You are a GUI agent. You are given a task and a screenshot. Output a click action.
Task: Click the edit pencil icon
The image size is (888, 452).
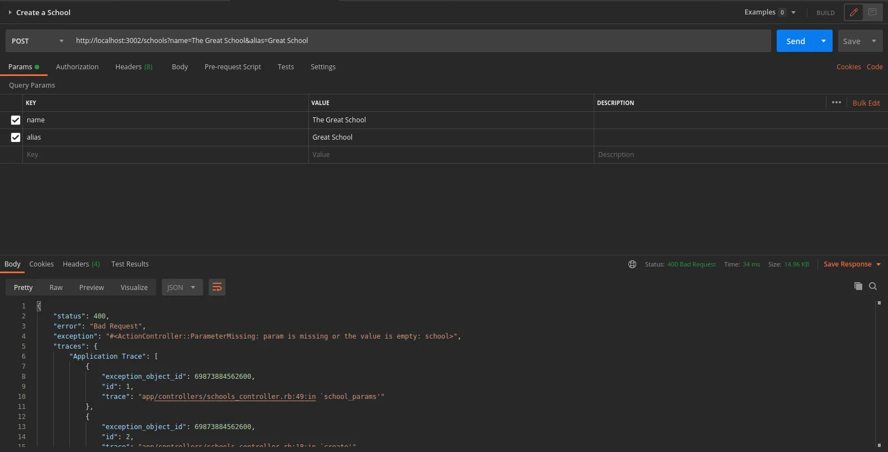coord(853,12)
